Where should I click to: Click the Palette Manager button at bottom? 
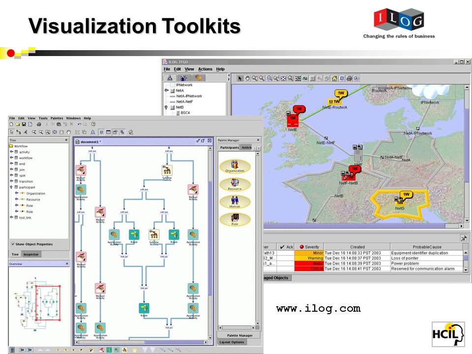point(239,335)
